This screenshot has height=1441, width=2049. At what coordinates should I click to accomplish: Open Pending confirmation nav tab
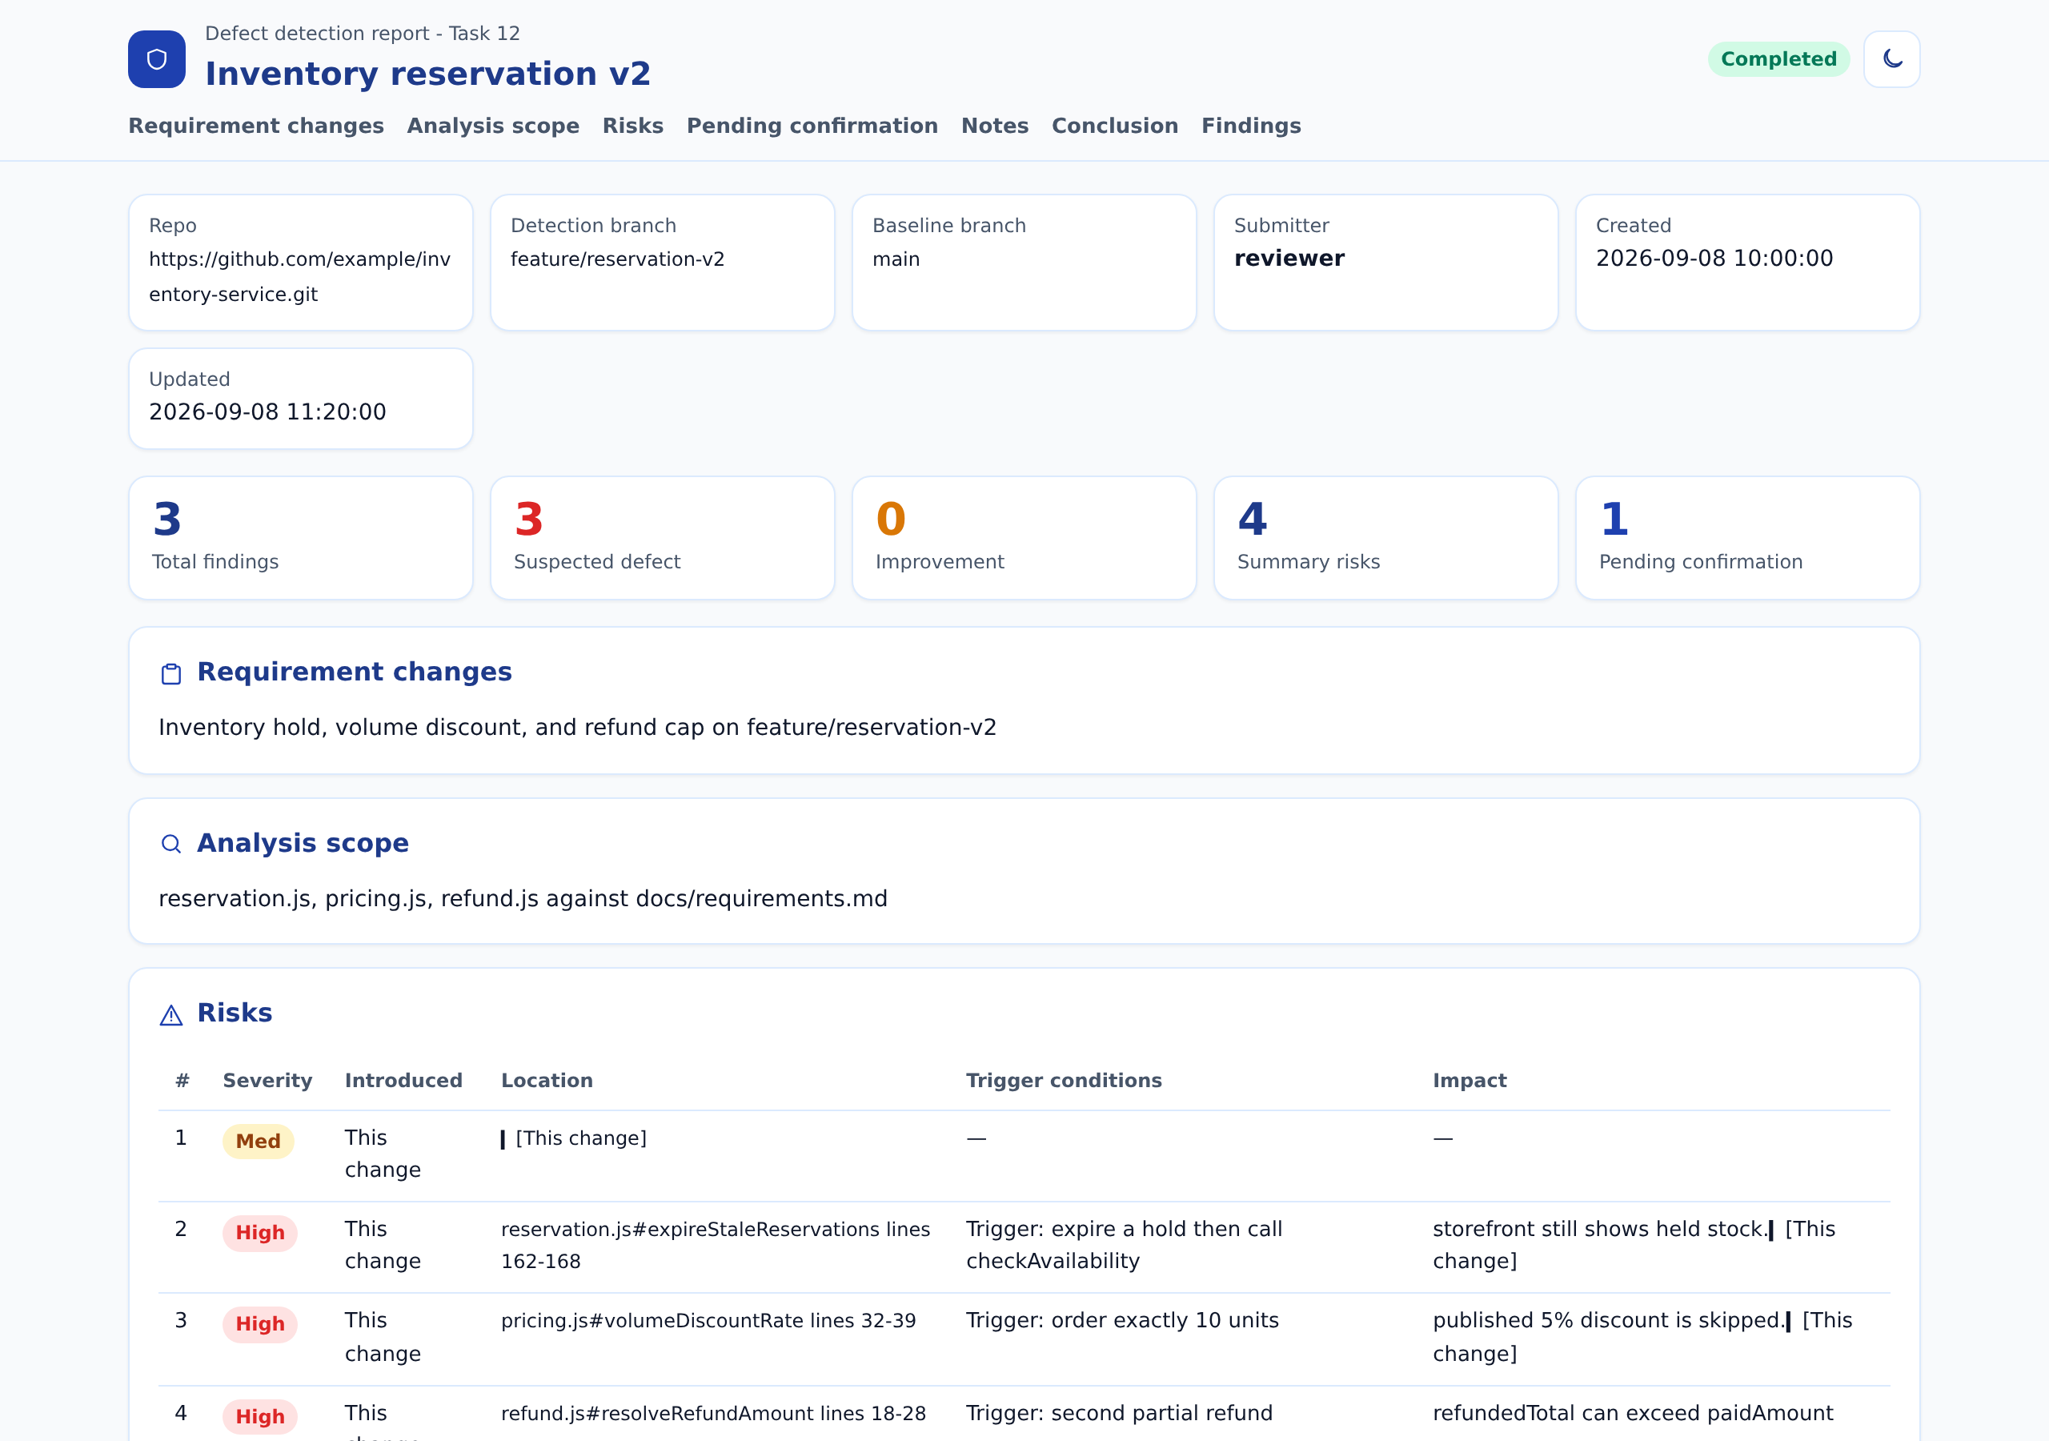tap(812, 126)
